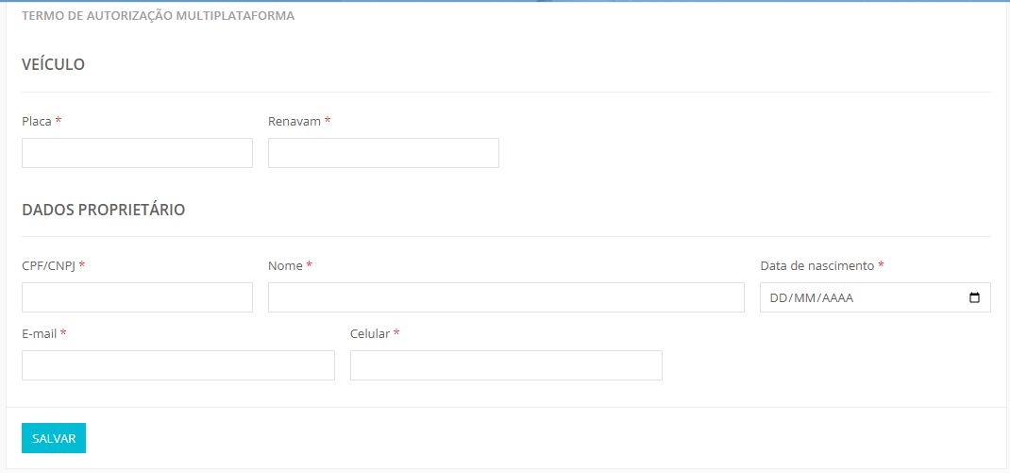Click the Placa input field
Viewport: 1010px width, 473px height.
tap(137, 153)
